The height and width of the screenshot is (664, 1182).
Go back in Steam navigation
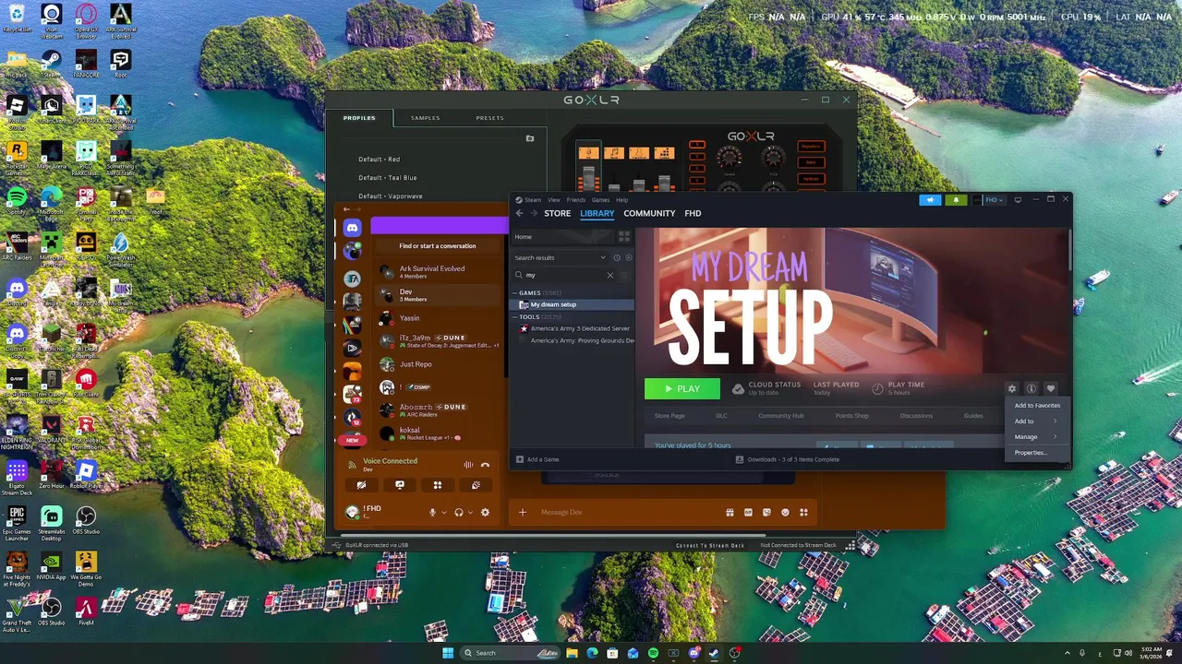pyautogui.click(x=519, y=213)
